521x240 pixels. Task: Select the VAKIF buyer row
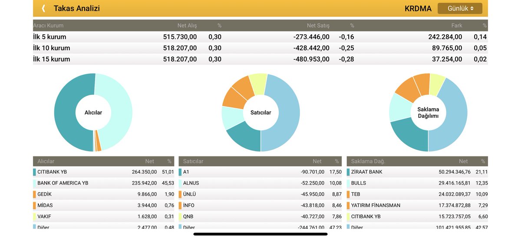pyautogui.click(x=103, y=216)
